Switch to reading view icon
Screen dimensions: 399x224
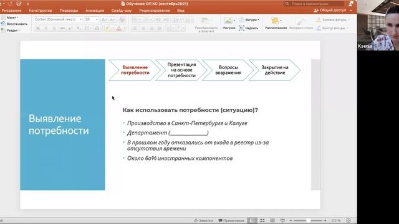[272, 220]
